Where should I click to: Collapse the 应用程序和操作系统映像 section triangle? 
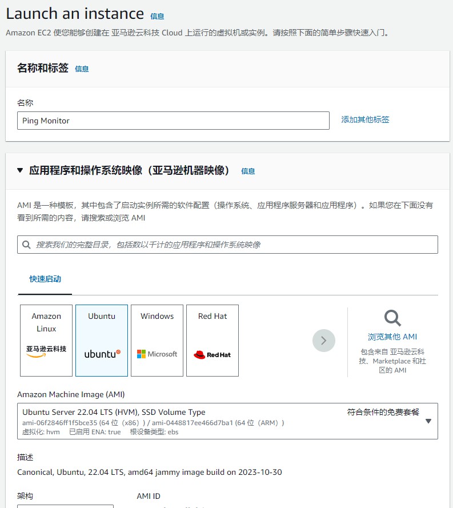tap(20, 170)
